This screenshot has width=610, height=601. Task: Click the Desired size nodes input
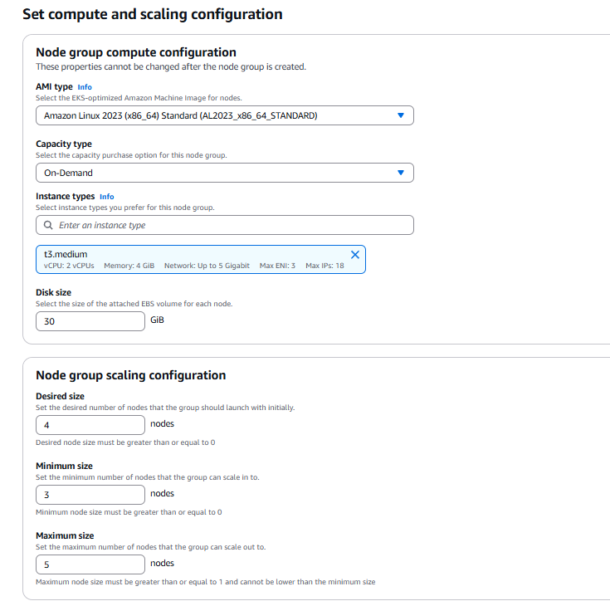90,425
